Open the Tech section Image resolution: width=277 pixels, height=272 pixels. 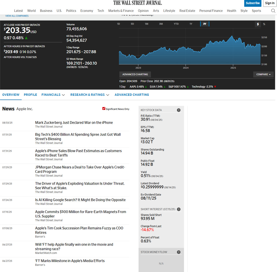click(101, 11)
